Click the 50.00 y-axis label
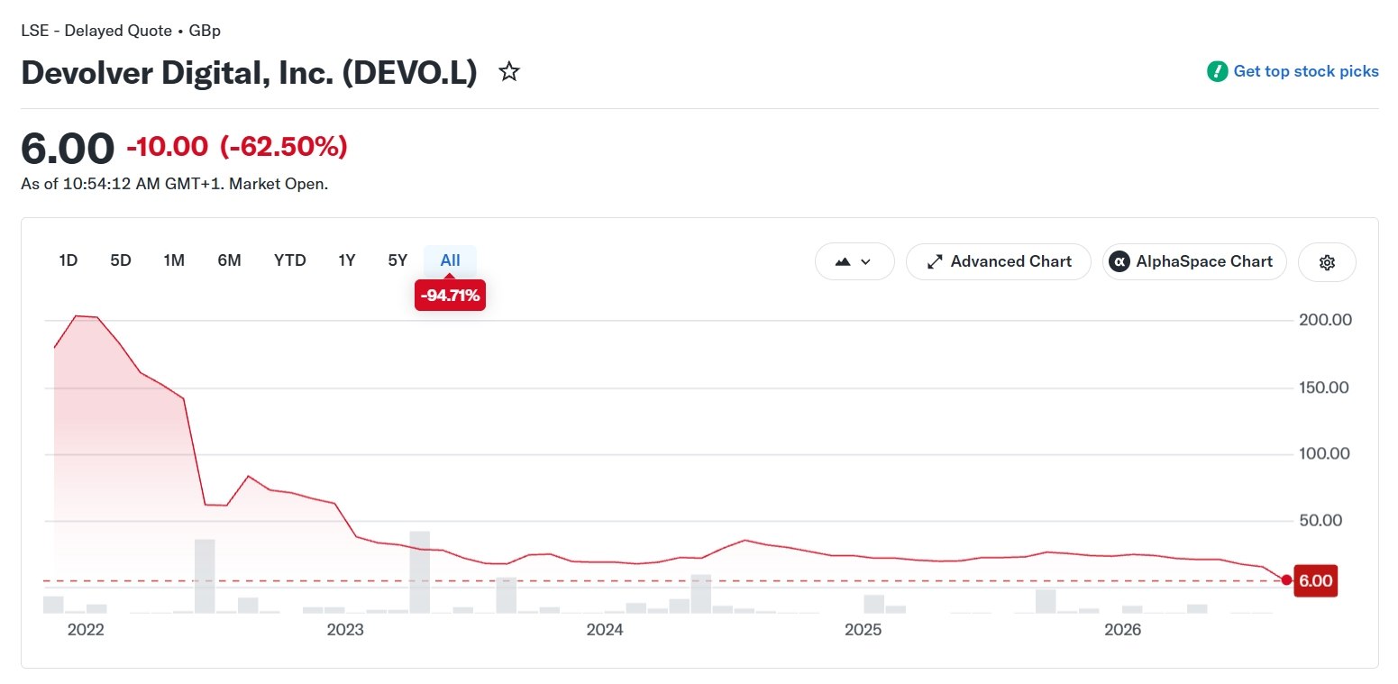 (x=1320, y=520)
